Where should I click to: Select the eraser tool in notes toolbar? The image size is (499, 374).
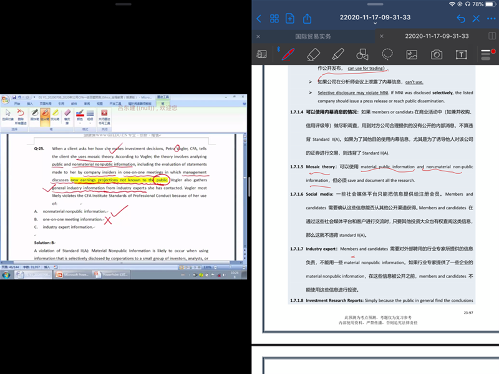pyautogui.click(x=313, y=54)
